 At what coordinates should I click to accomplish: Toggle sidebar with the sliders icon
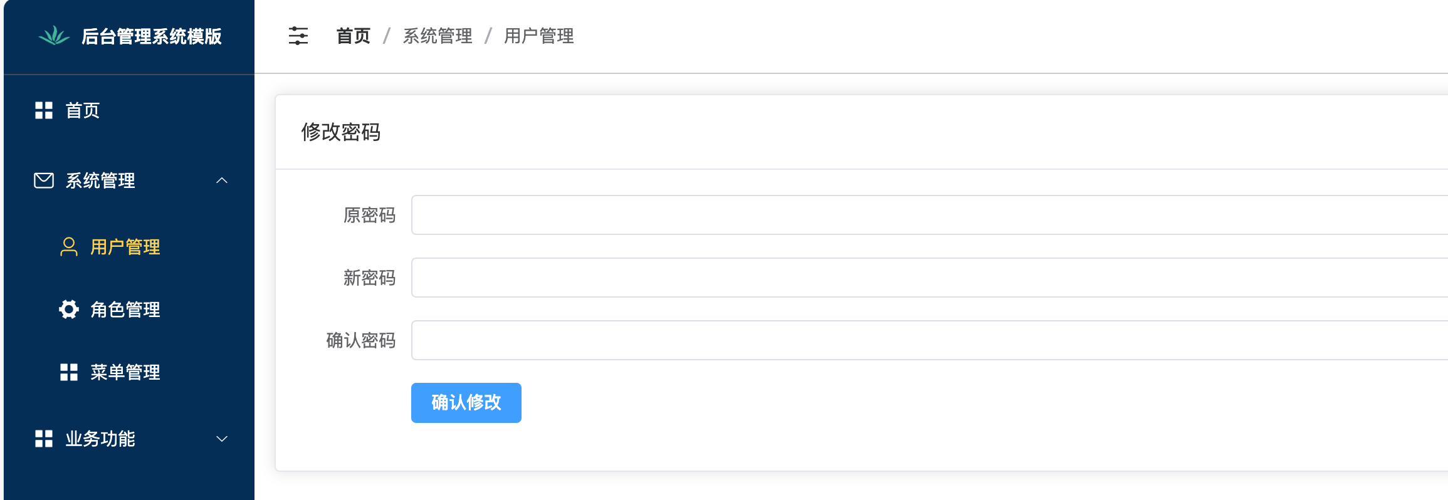click(x=298, y=36)
